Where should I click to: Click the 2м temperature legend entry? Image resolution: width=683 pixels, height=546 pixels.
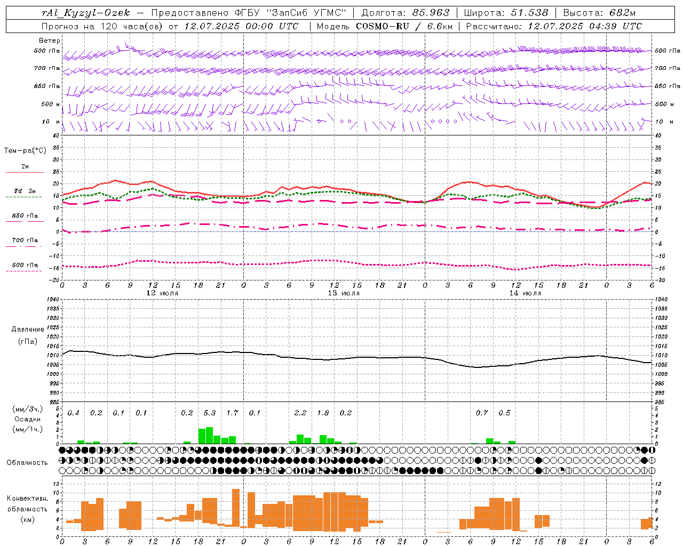coord(25,166)
